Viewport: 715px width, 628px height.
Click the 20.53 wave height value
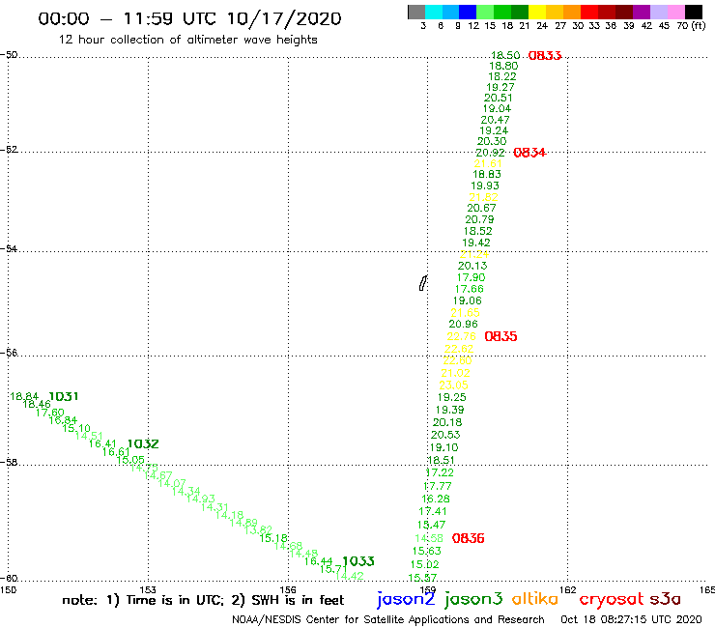pyautogui.click(x=445, y=435)
